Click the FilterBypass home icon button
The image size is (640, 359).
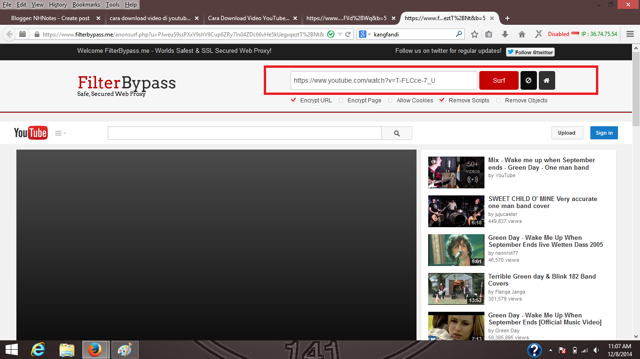(547, 80)
